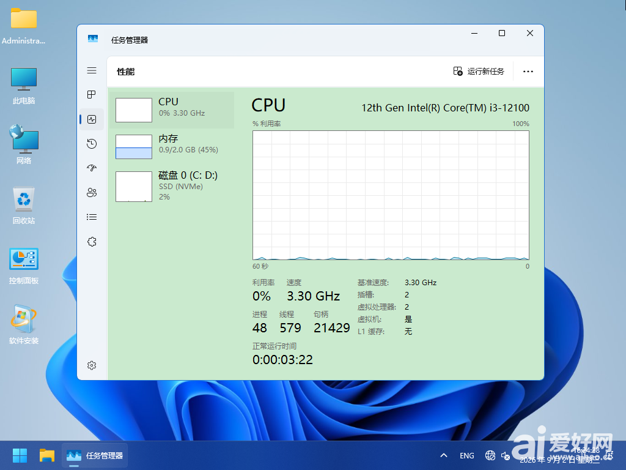Click the 3.30 GHz speed value
The height and width of the screenshot is (470, 626).
(314, 296)
